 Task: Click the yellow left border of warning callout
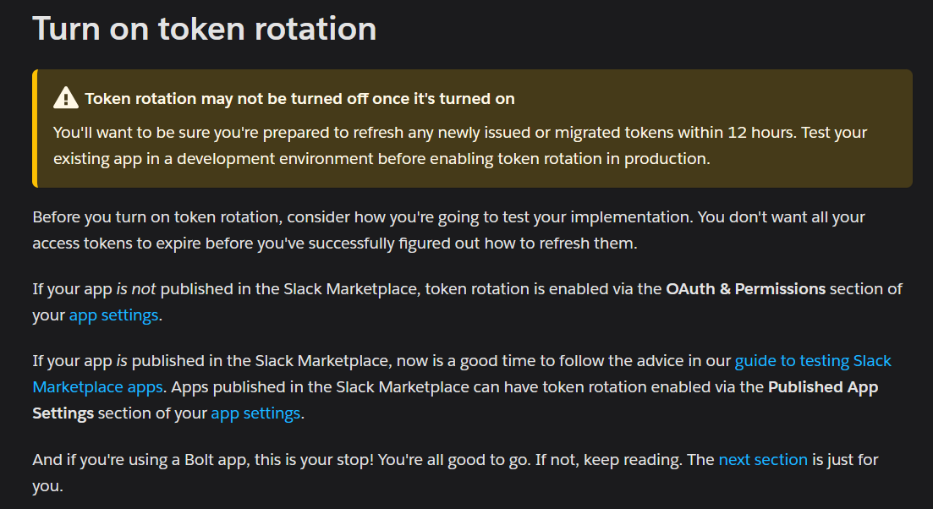coord(36,129)
